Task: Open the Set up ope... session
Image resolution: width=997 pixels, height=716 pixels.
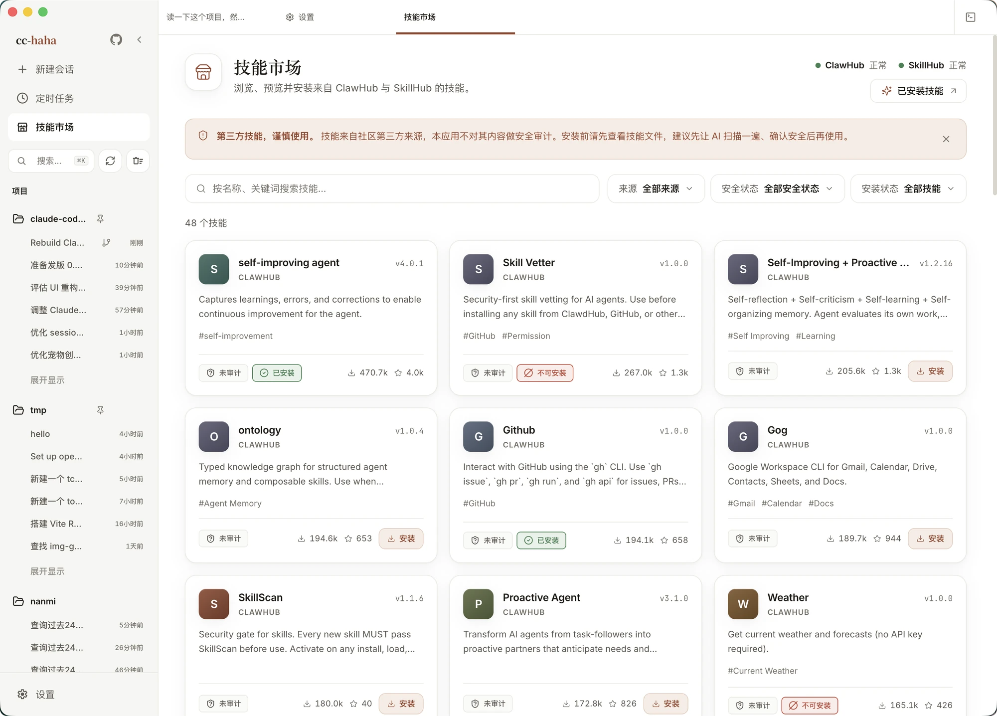Action: tap(79, 456)
